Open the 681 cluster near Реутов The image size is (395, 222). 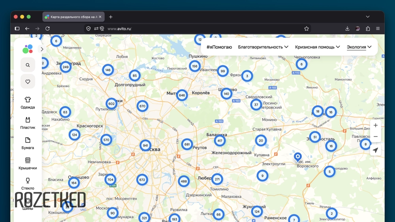pos(187,144)
